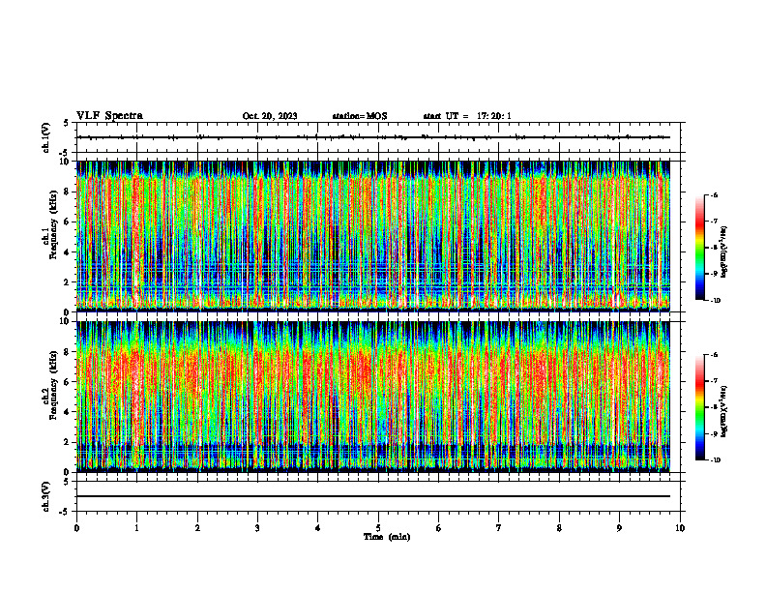The image size is (766, 592).
Task: Click the time-axis tick label "6" at the bottom
Action: pos(439,528)
